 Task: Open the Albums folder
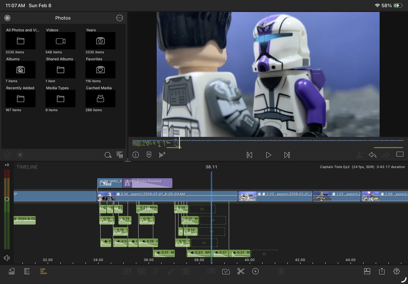tap(20, 70)
